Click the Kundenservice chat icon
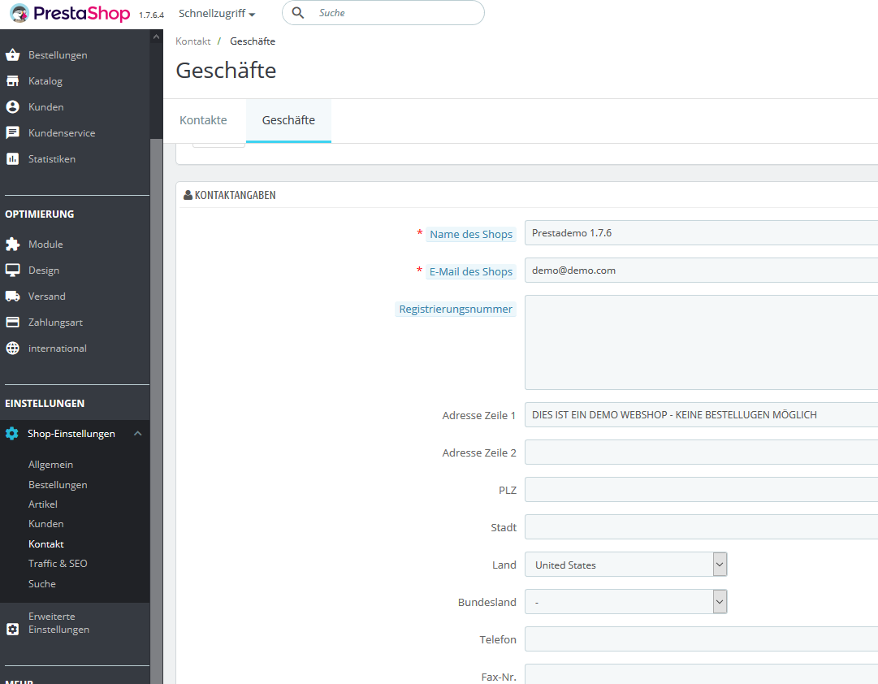Image resolution: width=878 pixels, height=684 pixels. click(x=12, y=132)
